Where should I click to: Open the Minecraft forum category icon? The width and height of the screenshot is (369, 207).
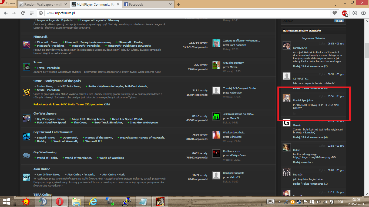point(26,44)
